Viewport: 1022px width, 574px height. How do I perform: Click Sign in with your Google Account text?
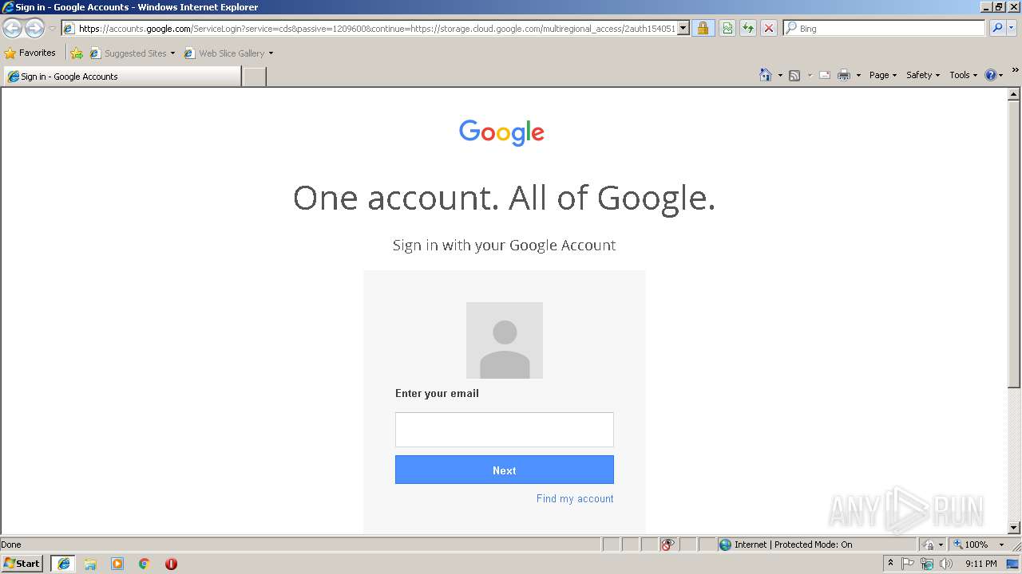[x=504, y=246]
